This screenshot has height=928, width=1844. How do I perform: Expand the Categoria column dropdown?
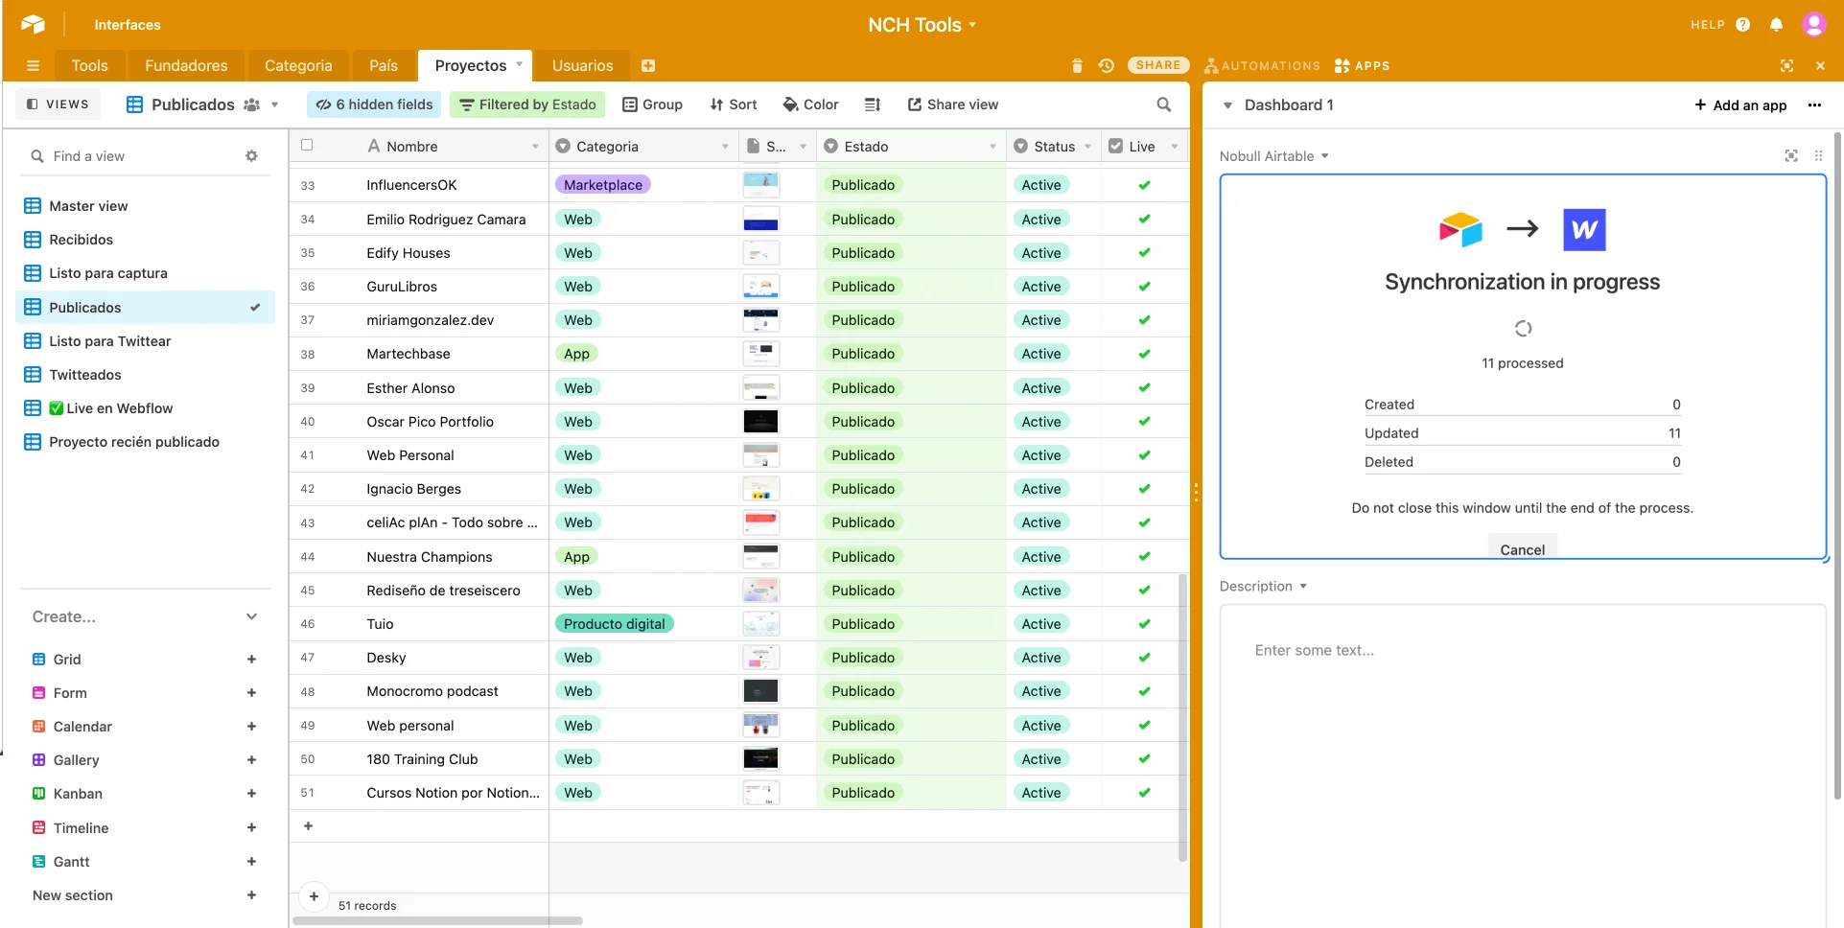click(725, 147)
